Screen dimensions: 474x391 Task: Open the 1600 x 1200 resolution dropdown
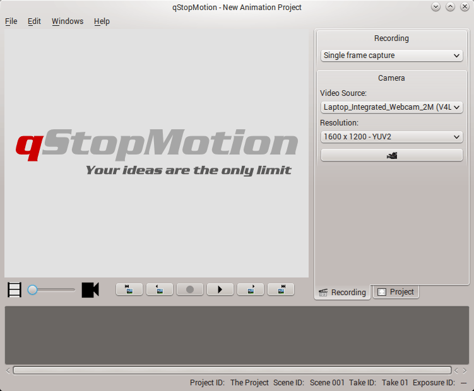pyautogui.click(x=391, y=137)
